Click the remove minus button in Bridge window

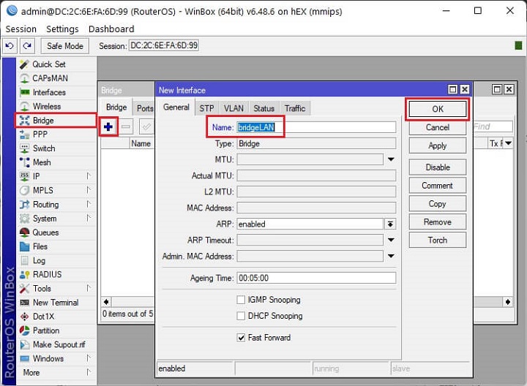click(x=126, y=127)
